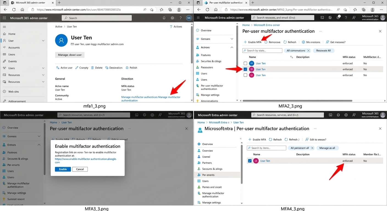Open Per-enents in MFA4_3 sidebar
The image size is (387, 211).
coord(208,175)
